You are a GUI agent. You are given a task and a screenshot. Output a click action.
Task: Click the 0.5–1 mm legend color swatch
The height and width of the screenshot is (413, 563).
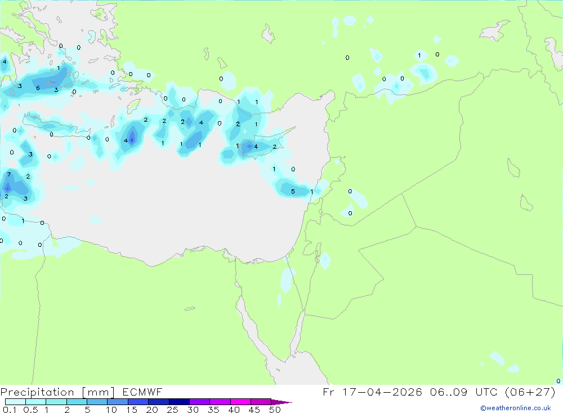pyautogui.click(x=35, y=402)
